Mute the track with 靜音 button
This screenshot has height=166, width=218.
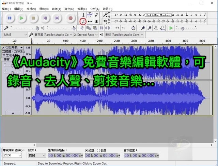[x=6, y=59]
